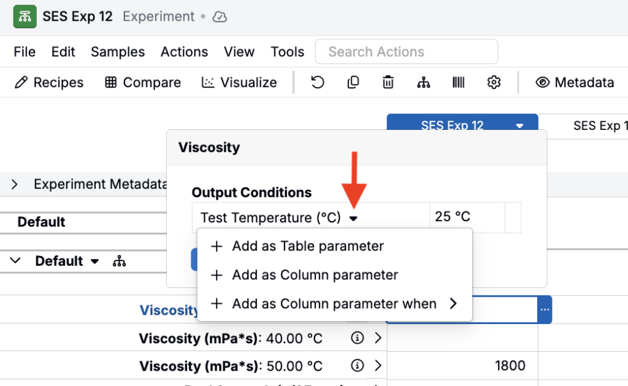Open SES Exp 12 tab dropdown arrow

(x=519, y=126)
